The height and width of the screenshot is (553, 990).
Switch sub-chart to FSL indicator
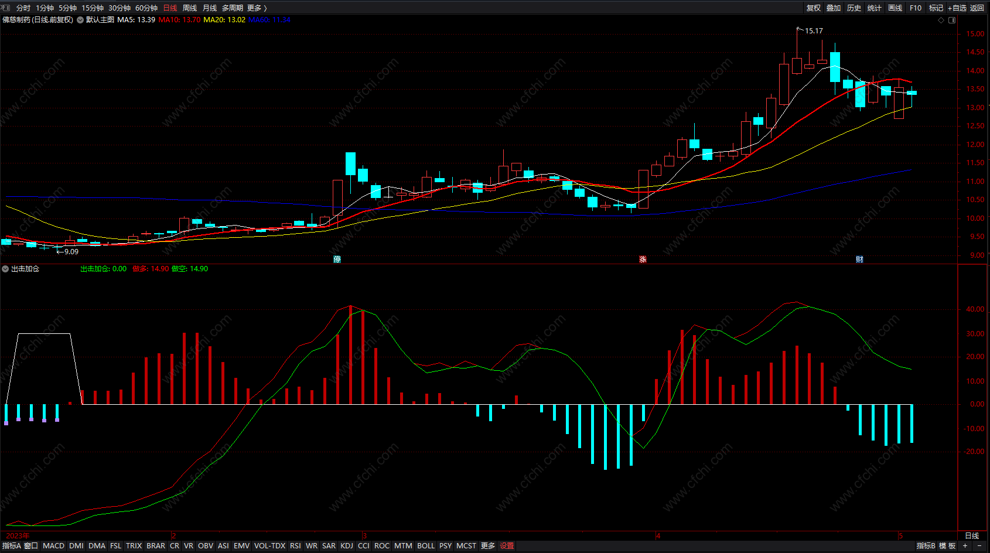coord(116,546)
